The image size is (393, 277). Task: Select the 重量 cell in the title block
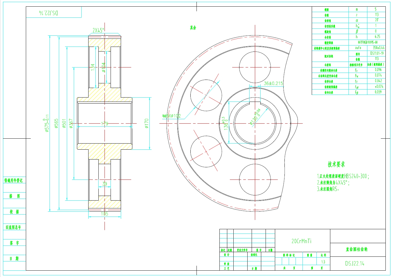click(x=310, y=255)
